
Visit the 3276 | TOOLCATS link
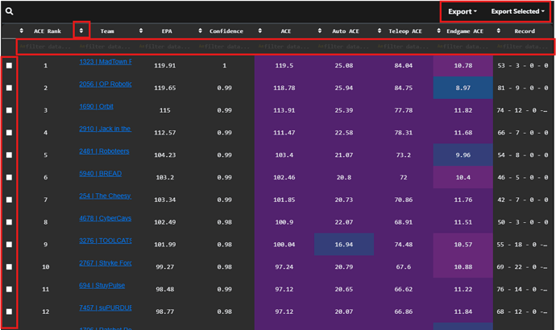pyautogui.click(x=106, y=241)
